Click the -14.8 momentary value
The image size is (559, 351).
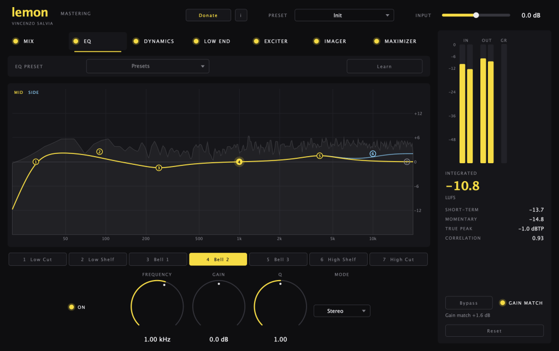tap(536, 219)
